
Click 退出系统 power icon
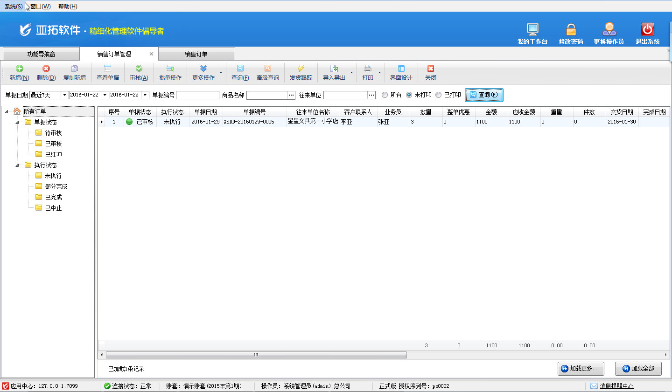[x=647, y=29]
